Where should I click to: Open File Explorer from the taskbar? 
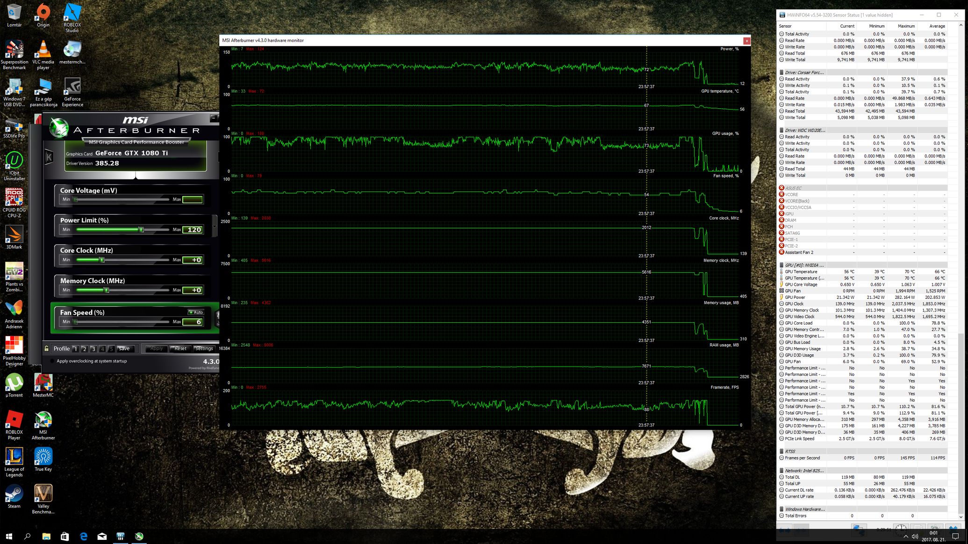[46, 537]
